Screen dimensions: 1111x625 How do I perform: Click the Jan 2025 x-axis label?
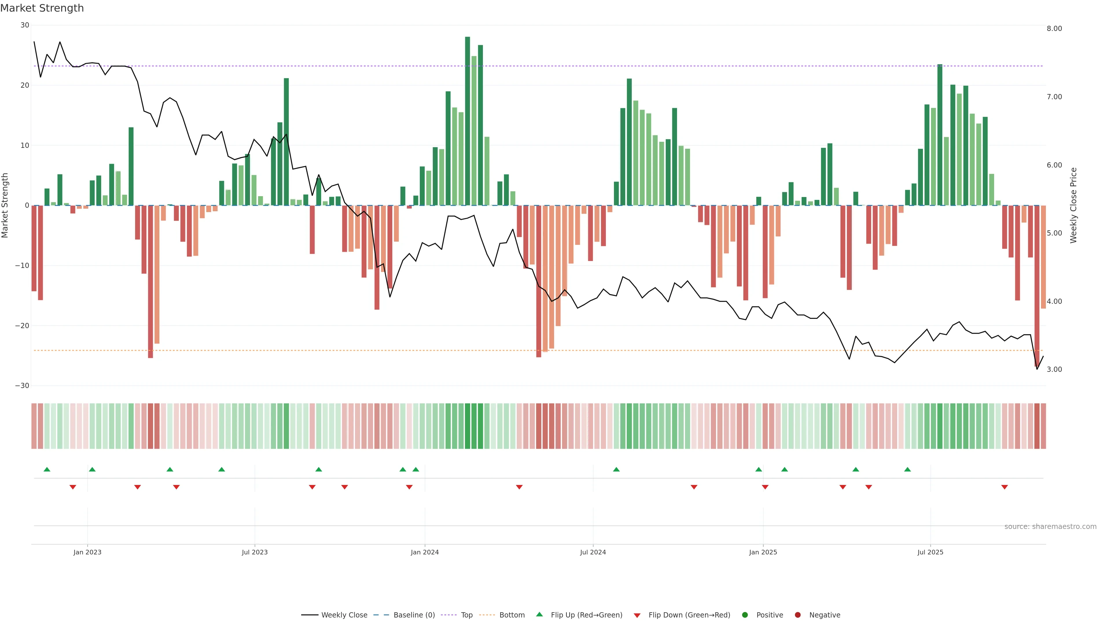click(x=763, y=552)
